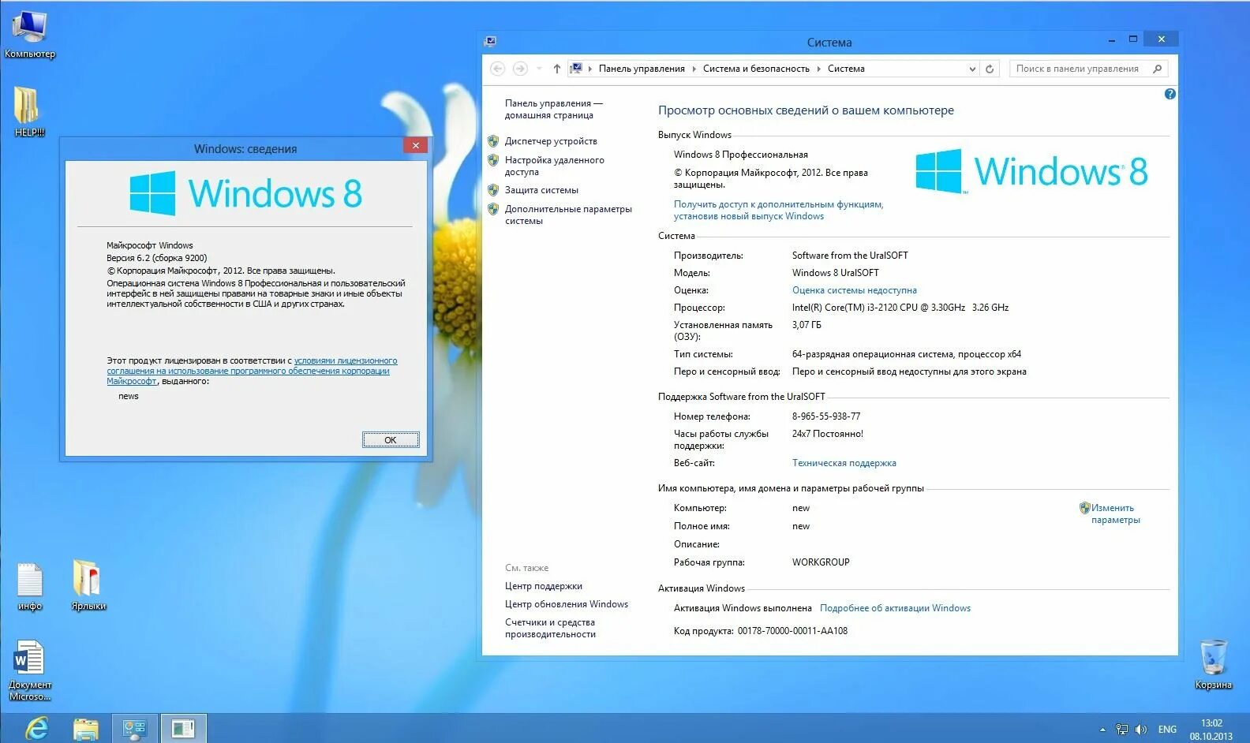
Task: Select Версия 6.2 (сборка 9200) text
Action: (x=157, y=258)
